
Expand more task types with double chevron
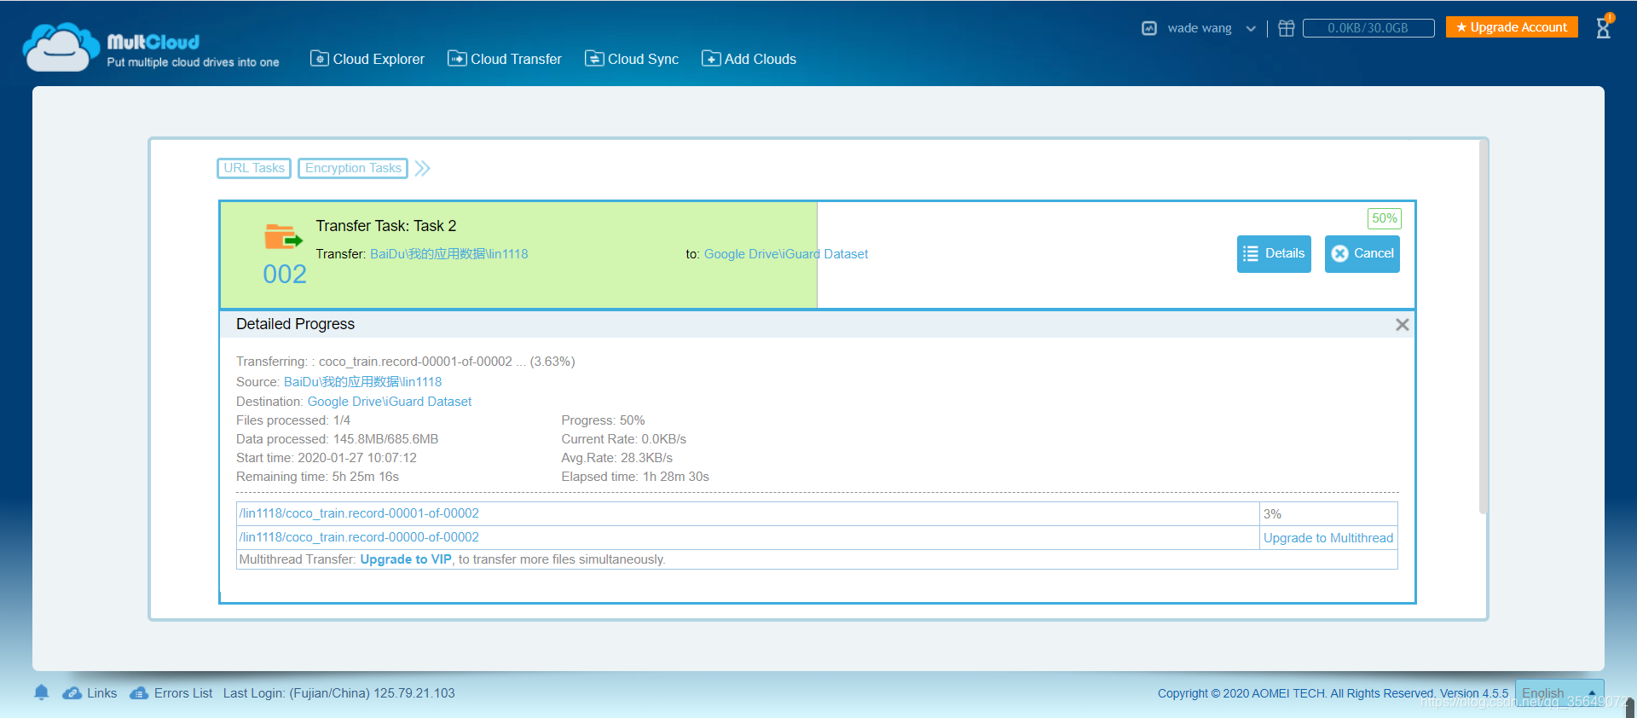[423, 168]
